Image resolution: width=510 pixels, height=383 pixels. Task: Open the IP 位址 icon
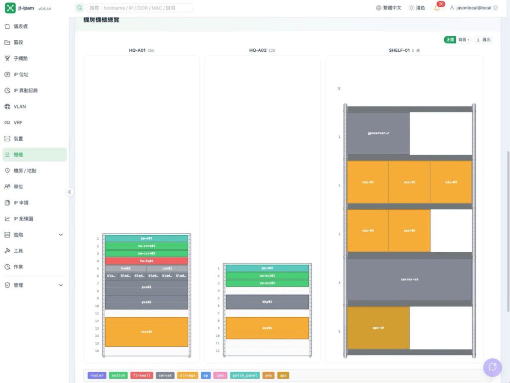[x=7, y=75]
